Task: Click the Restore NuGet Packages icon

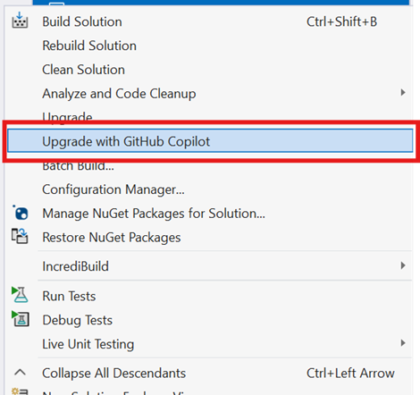Action: 20,236
